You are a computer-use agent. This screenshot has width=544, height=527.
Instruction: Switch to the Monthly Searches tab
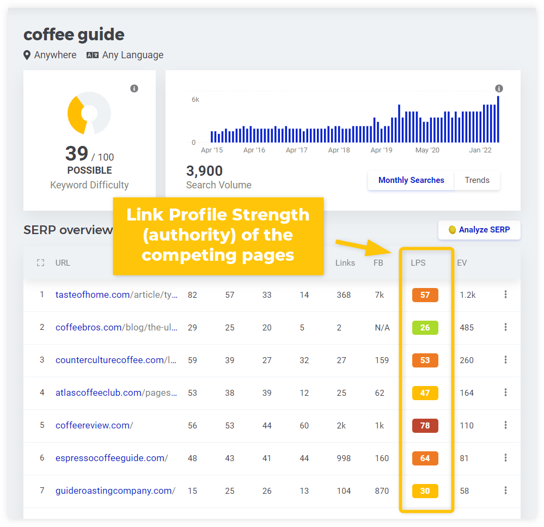[x=411, y=180]
